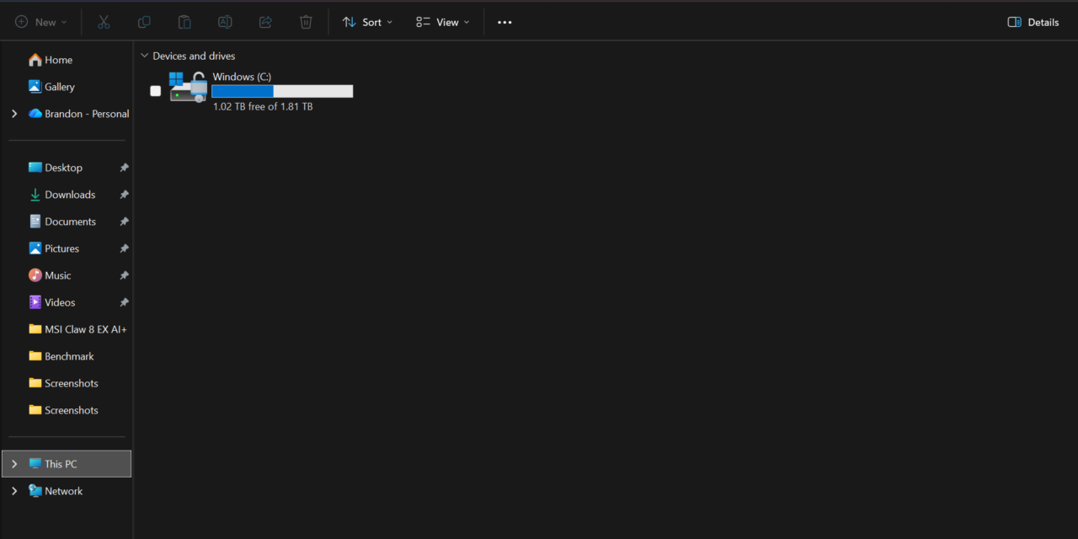Screen dimensions: 1078x539
Task: Unpin Documents using its pin icon
Action: (124, 221)
